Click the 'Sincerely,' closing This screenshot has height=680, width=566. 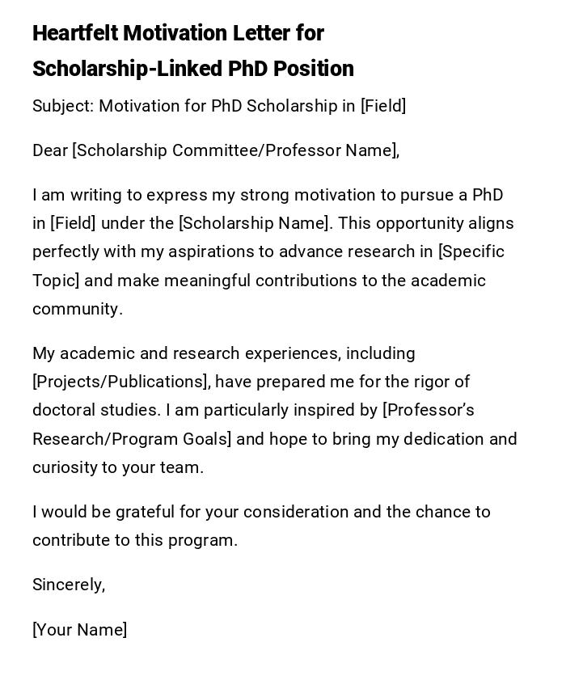69,585
